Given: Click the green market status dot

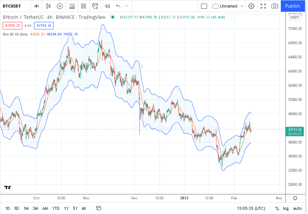Looking at the screenshot, I should (x=113, y=17).
